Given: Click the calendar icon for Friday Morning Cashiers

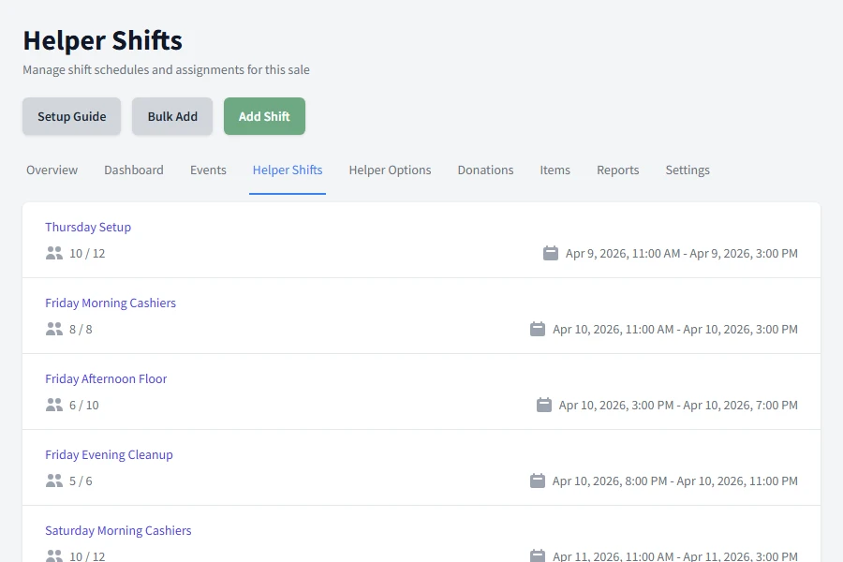Looking at the screenshot, I should 538,329.
